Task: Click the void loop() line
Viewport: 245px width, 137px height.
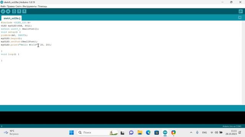Action: (10, 54)
